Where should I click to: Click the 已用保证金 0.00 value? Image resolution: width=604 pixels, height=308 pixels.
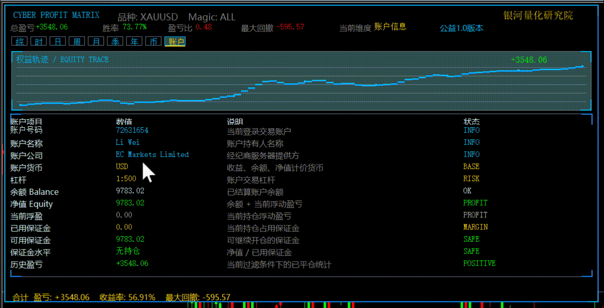coord(124,227)
